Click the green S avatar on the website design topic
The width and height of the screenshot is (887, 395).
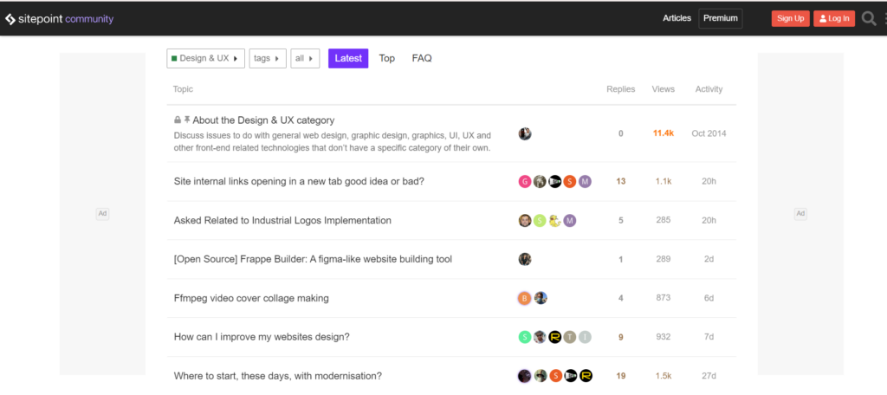[x=525, y=337]
